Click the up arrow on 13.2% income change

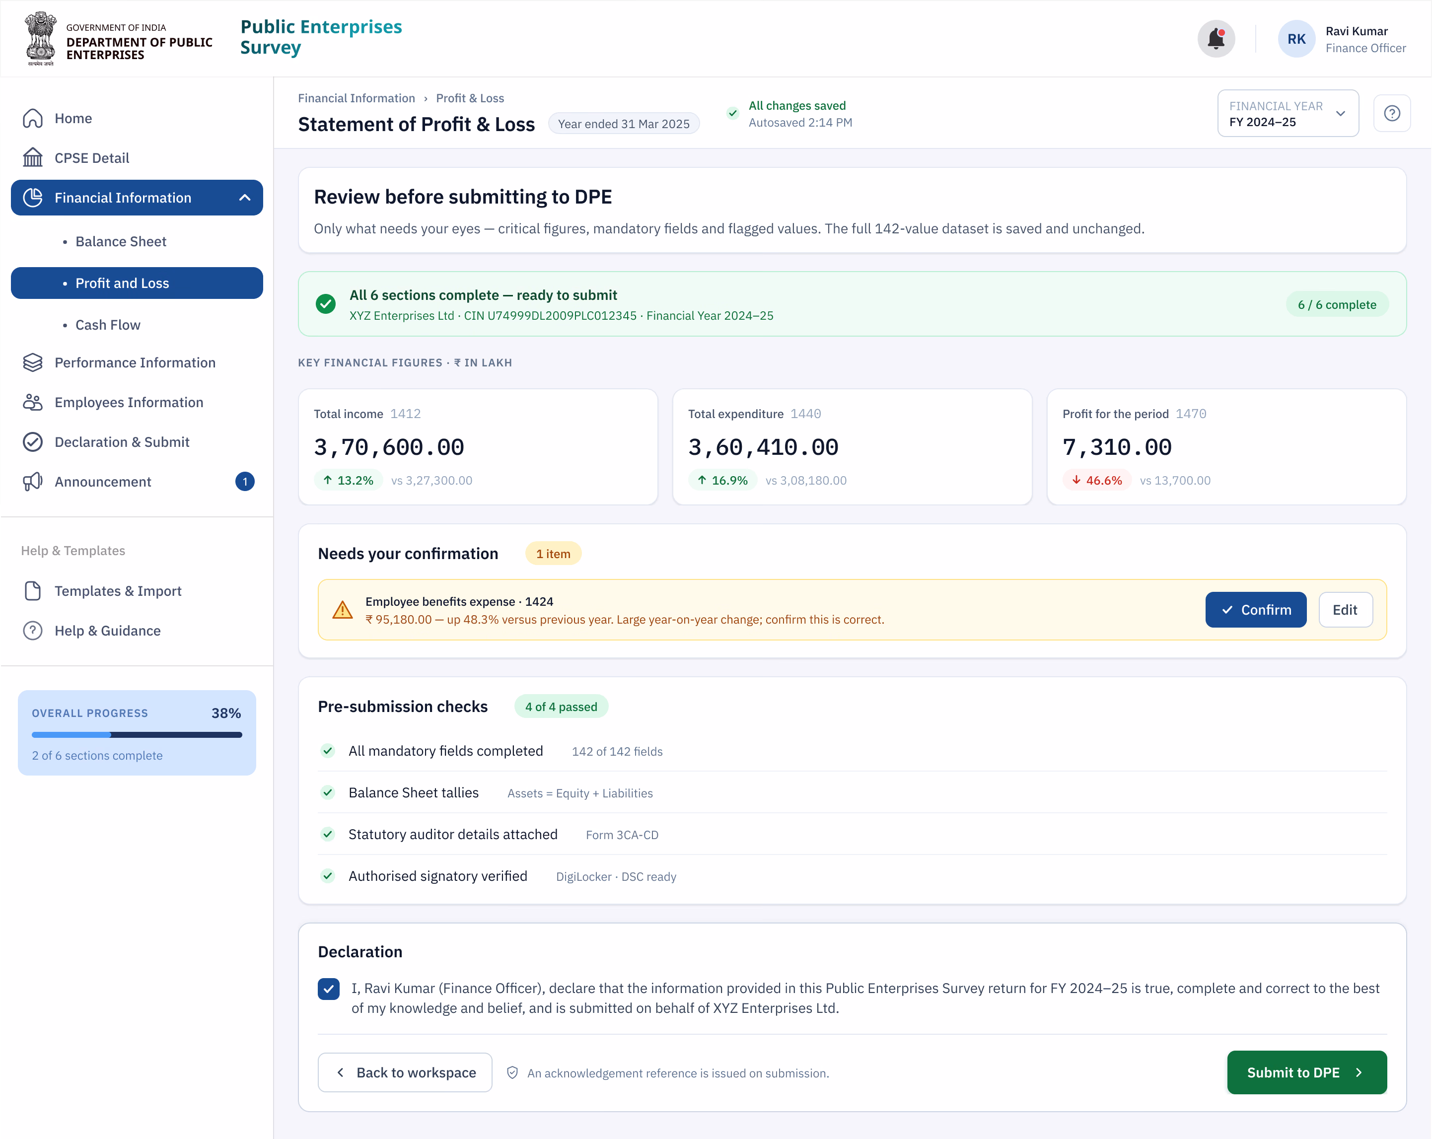point(327,480)
